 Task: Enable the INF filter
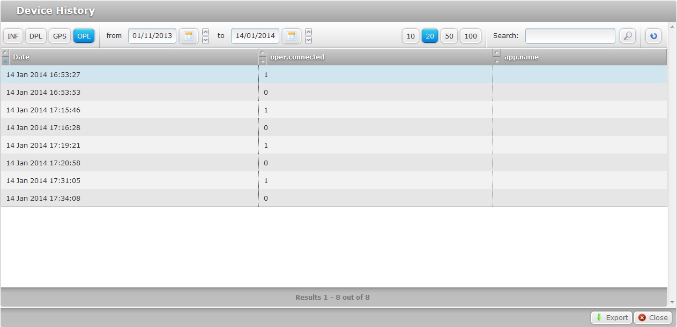(13, 36)
